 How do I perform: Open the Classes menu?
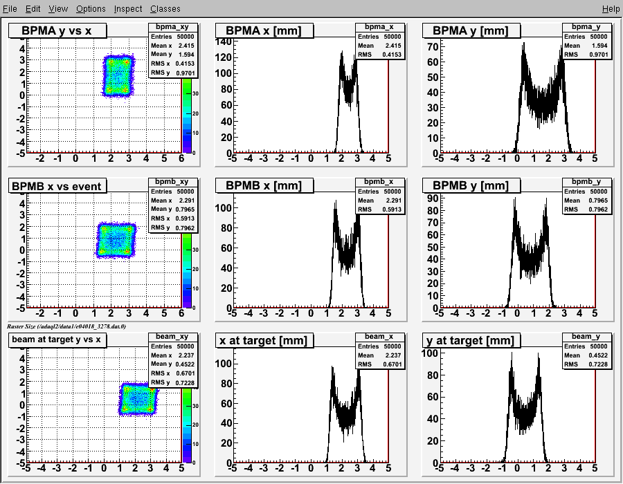point(165,9)
